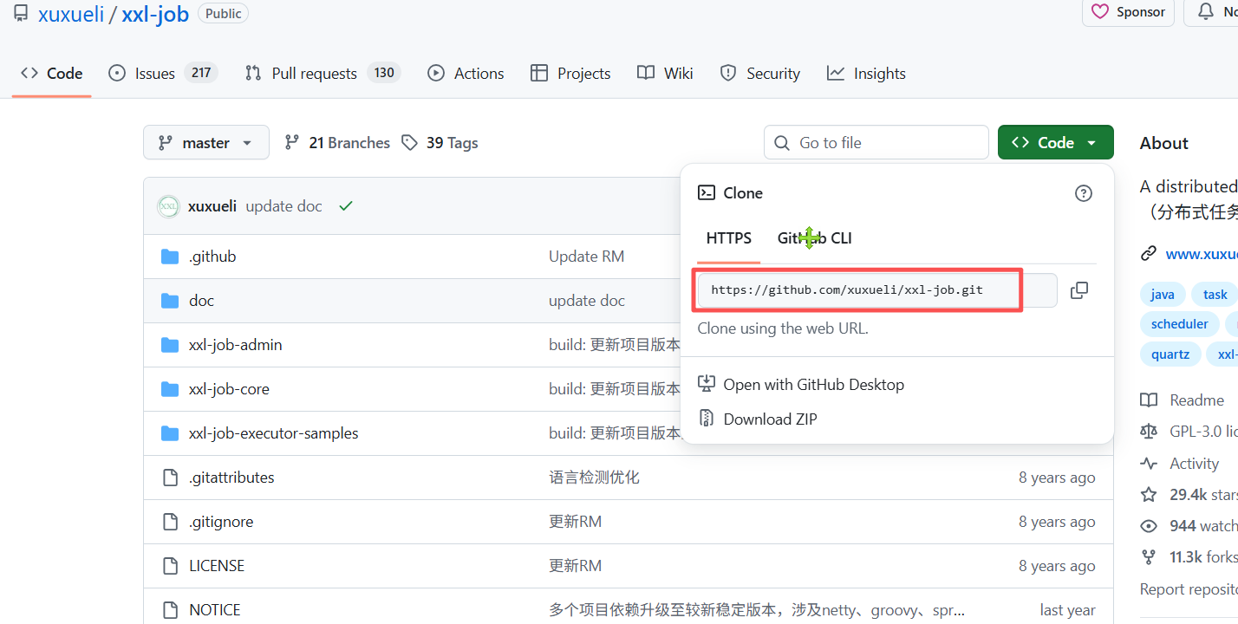Click the 'Public' visibility badge
This screenshot has height=624, width=1238.
pos(224,14)
